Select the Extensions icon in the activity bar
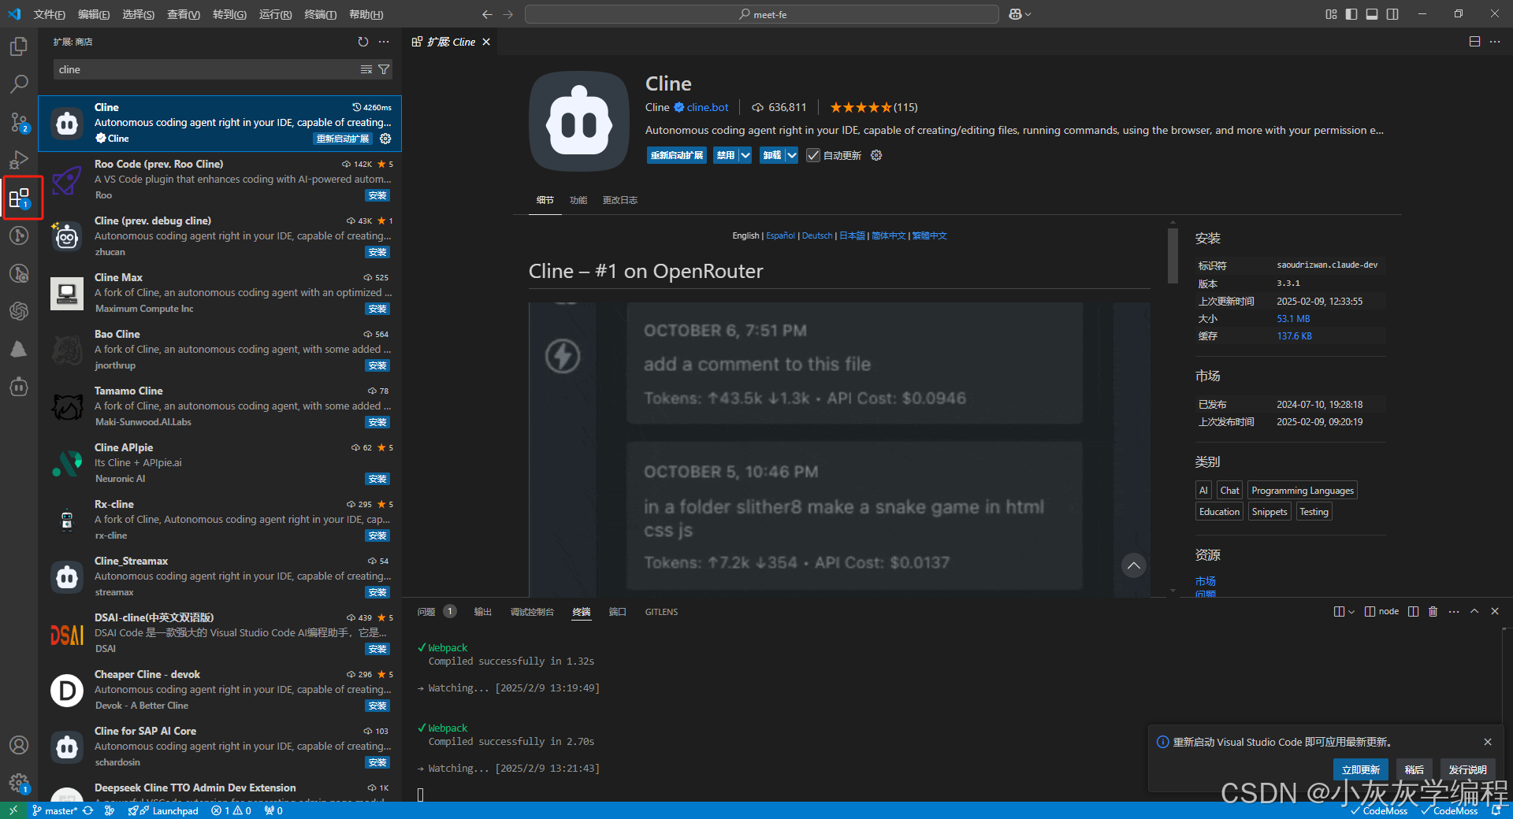Viewport: 1513px width, 819px height. pyautogui.click(x=19, y=198)
